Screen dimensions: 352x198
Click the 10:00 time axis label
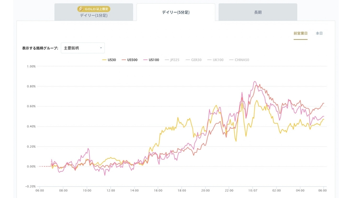click(x=87, y=190)
